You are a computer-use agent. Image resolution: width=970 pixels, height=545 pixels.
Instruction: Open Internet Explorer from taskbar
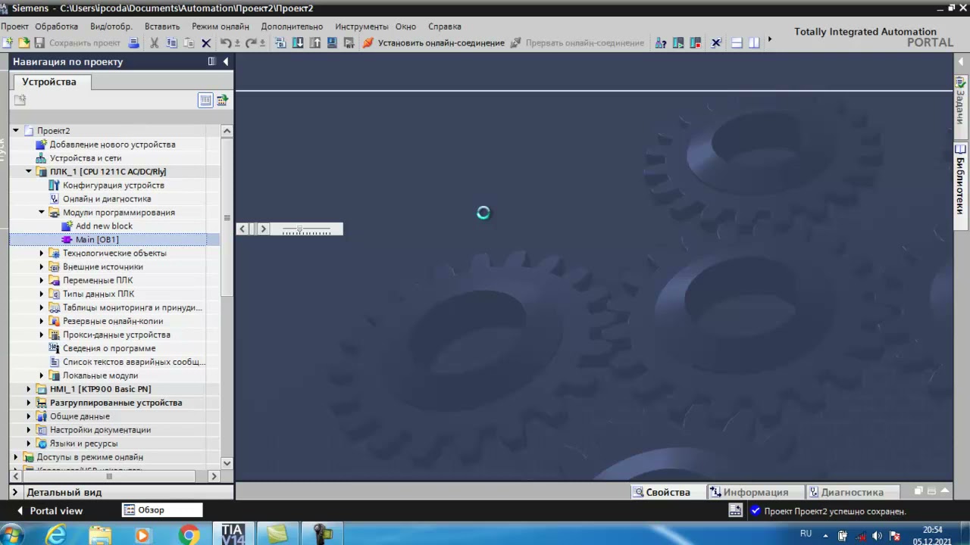click(57, 535)
